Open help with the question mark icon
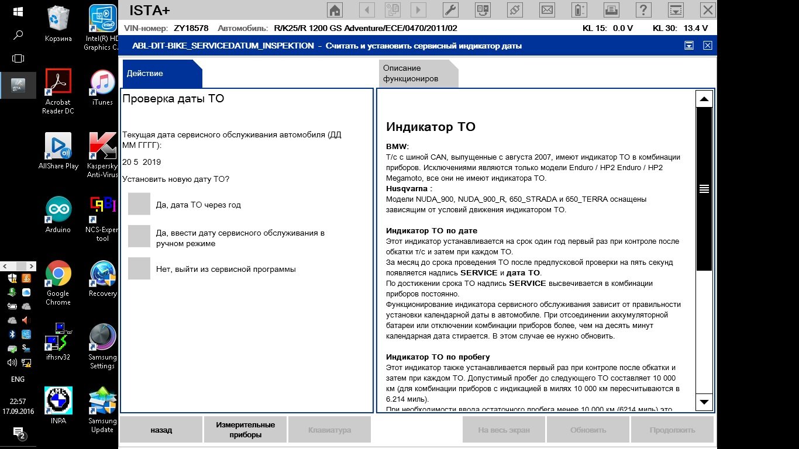The width and height of the screenshot is (799, 449). coord(643,10)
